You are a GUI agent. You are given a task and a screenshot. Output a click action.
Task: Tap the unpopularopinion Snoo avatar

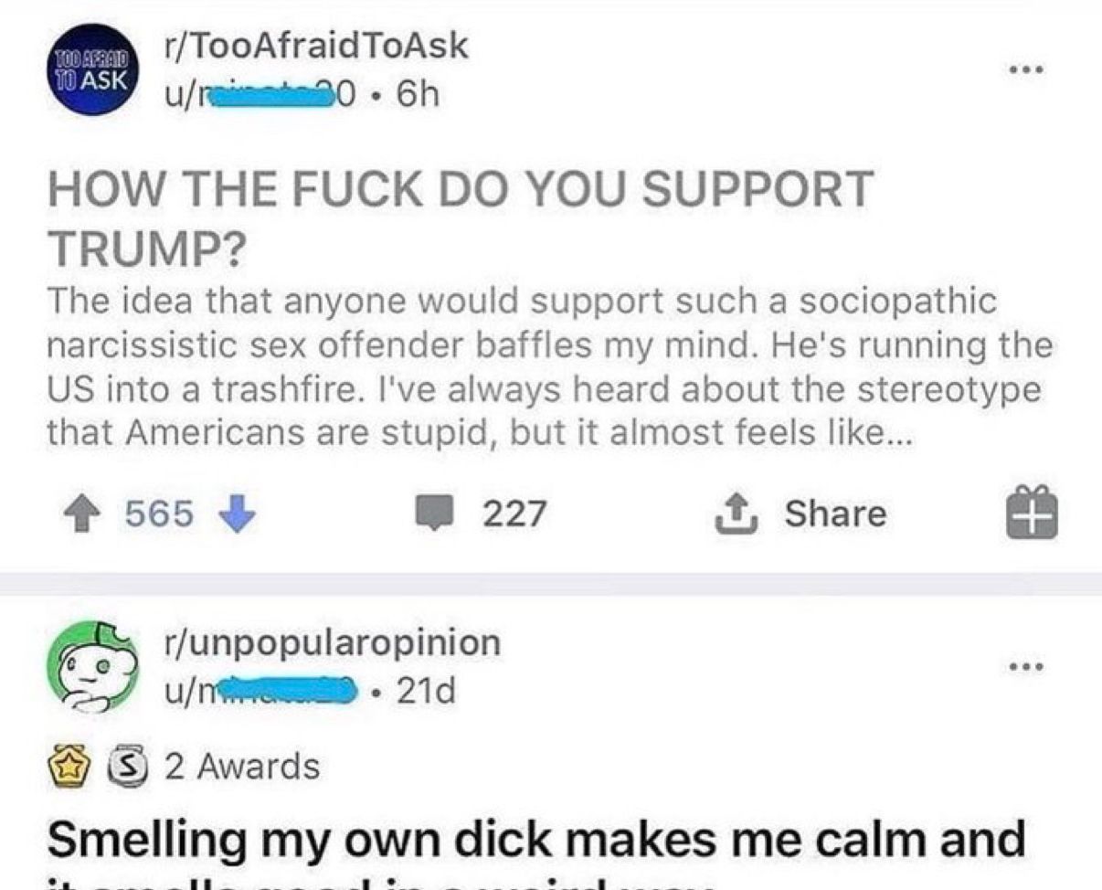tap(92, 665)
